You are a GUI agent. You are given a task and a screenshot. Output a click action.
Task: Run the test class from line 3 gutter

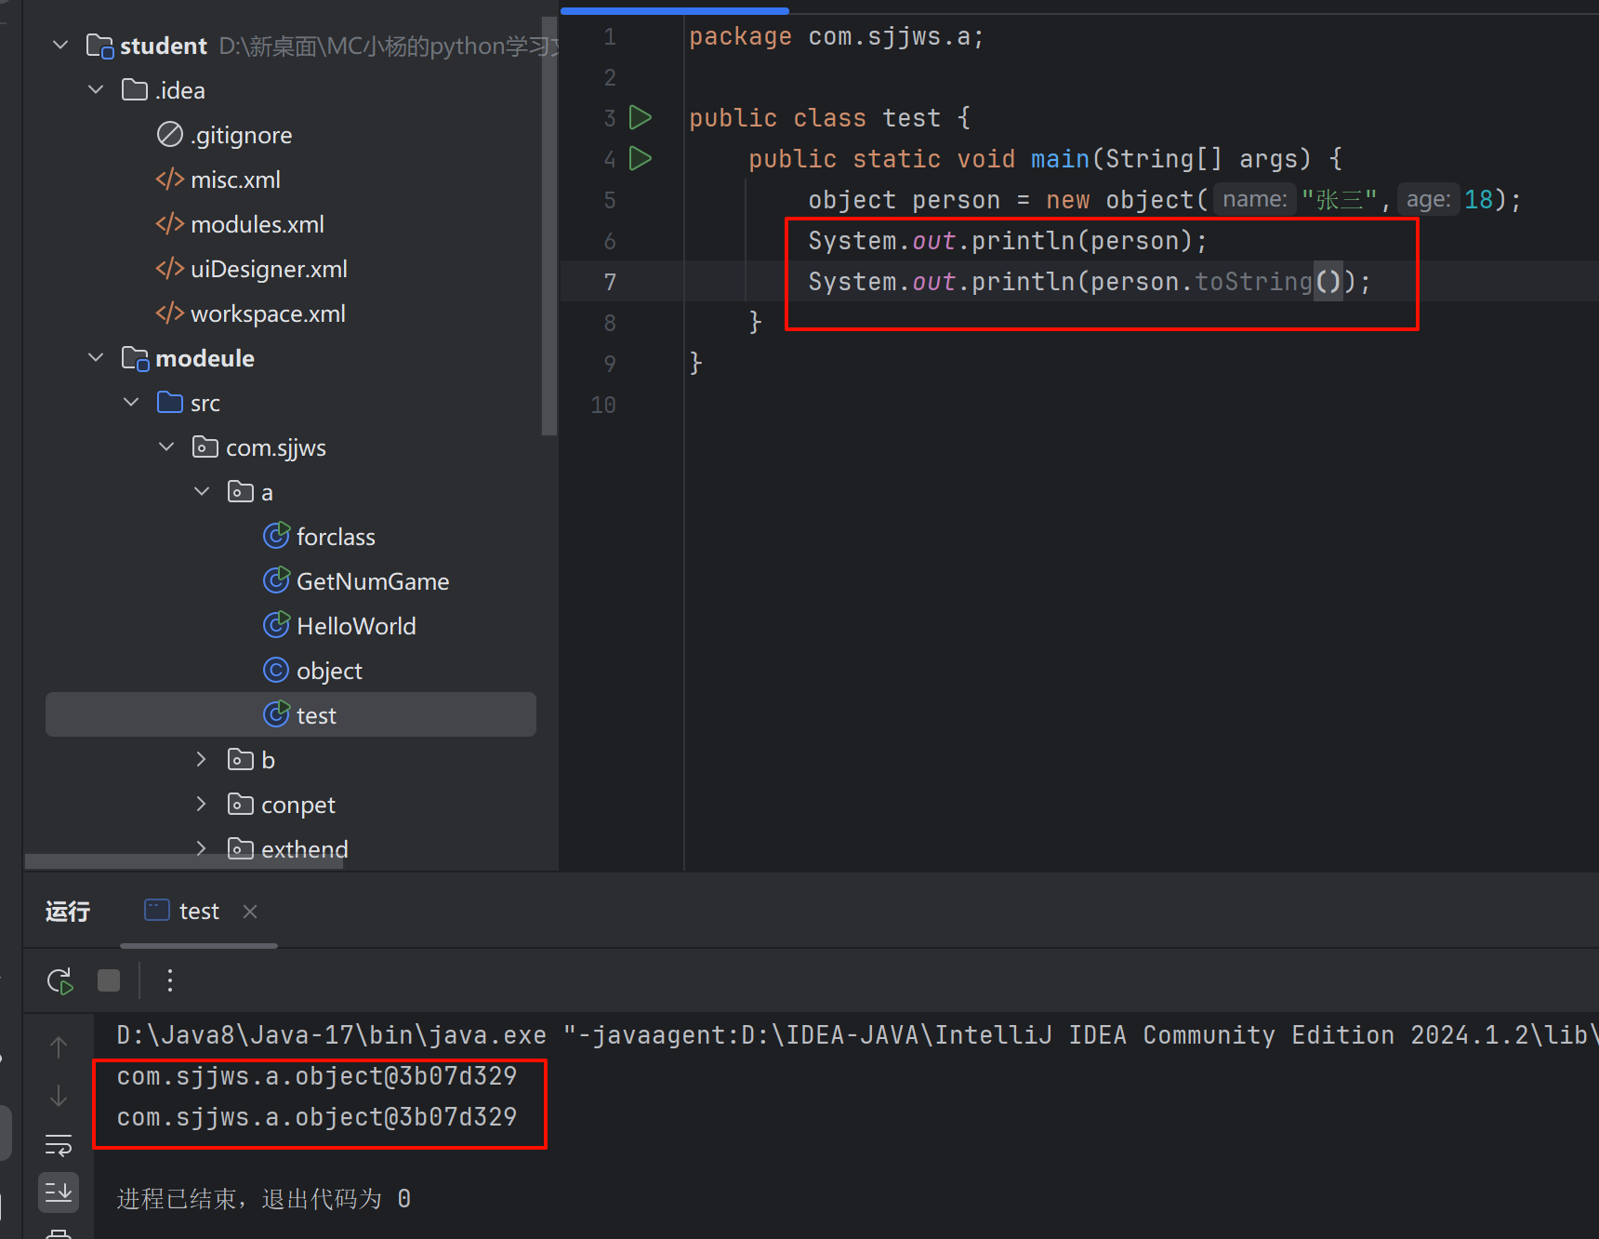click(640, 118)
